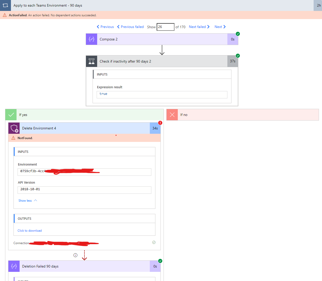Click the red X icon on If no branch
The height and width of the screenshot is (281, 322).
pos(172,114)
